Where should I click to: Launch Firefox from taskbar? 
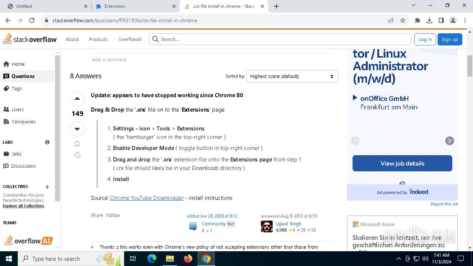pos(188,259)
